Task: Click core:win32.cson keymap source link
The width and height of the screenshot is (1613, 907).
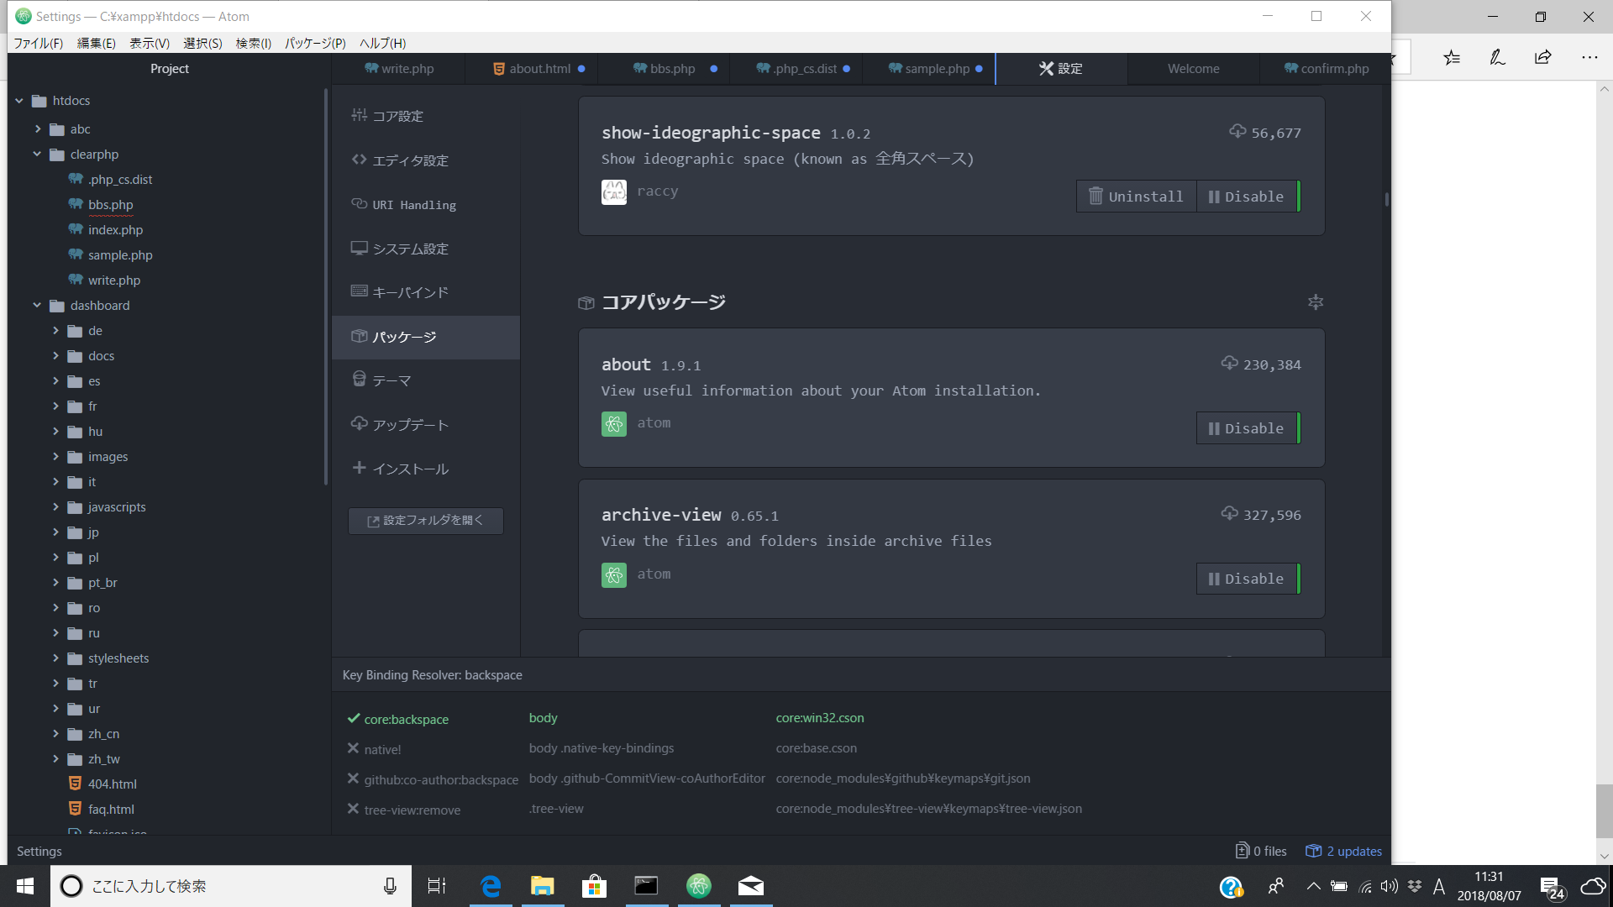Action: tap(820, 718)
